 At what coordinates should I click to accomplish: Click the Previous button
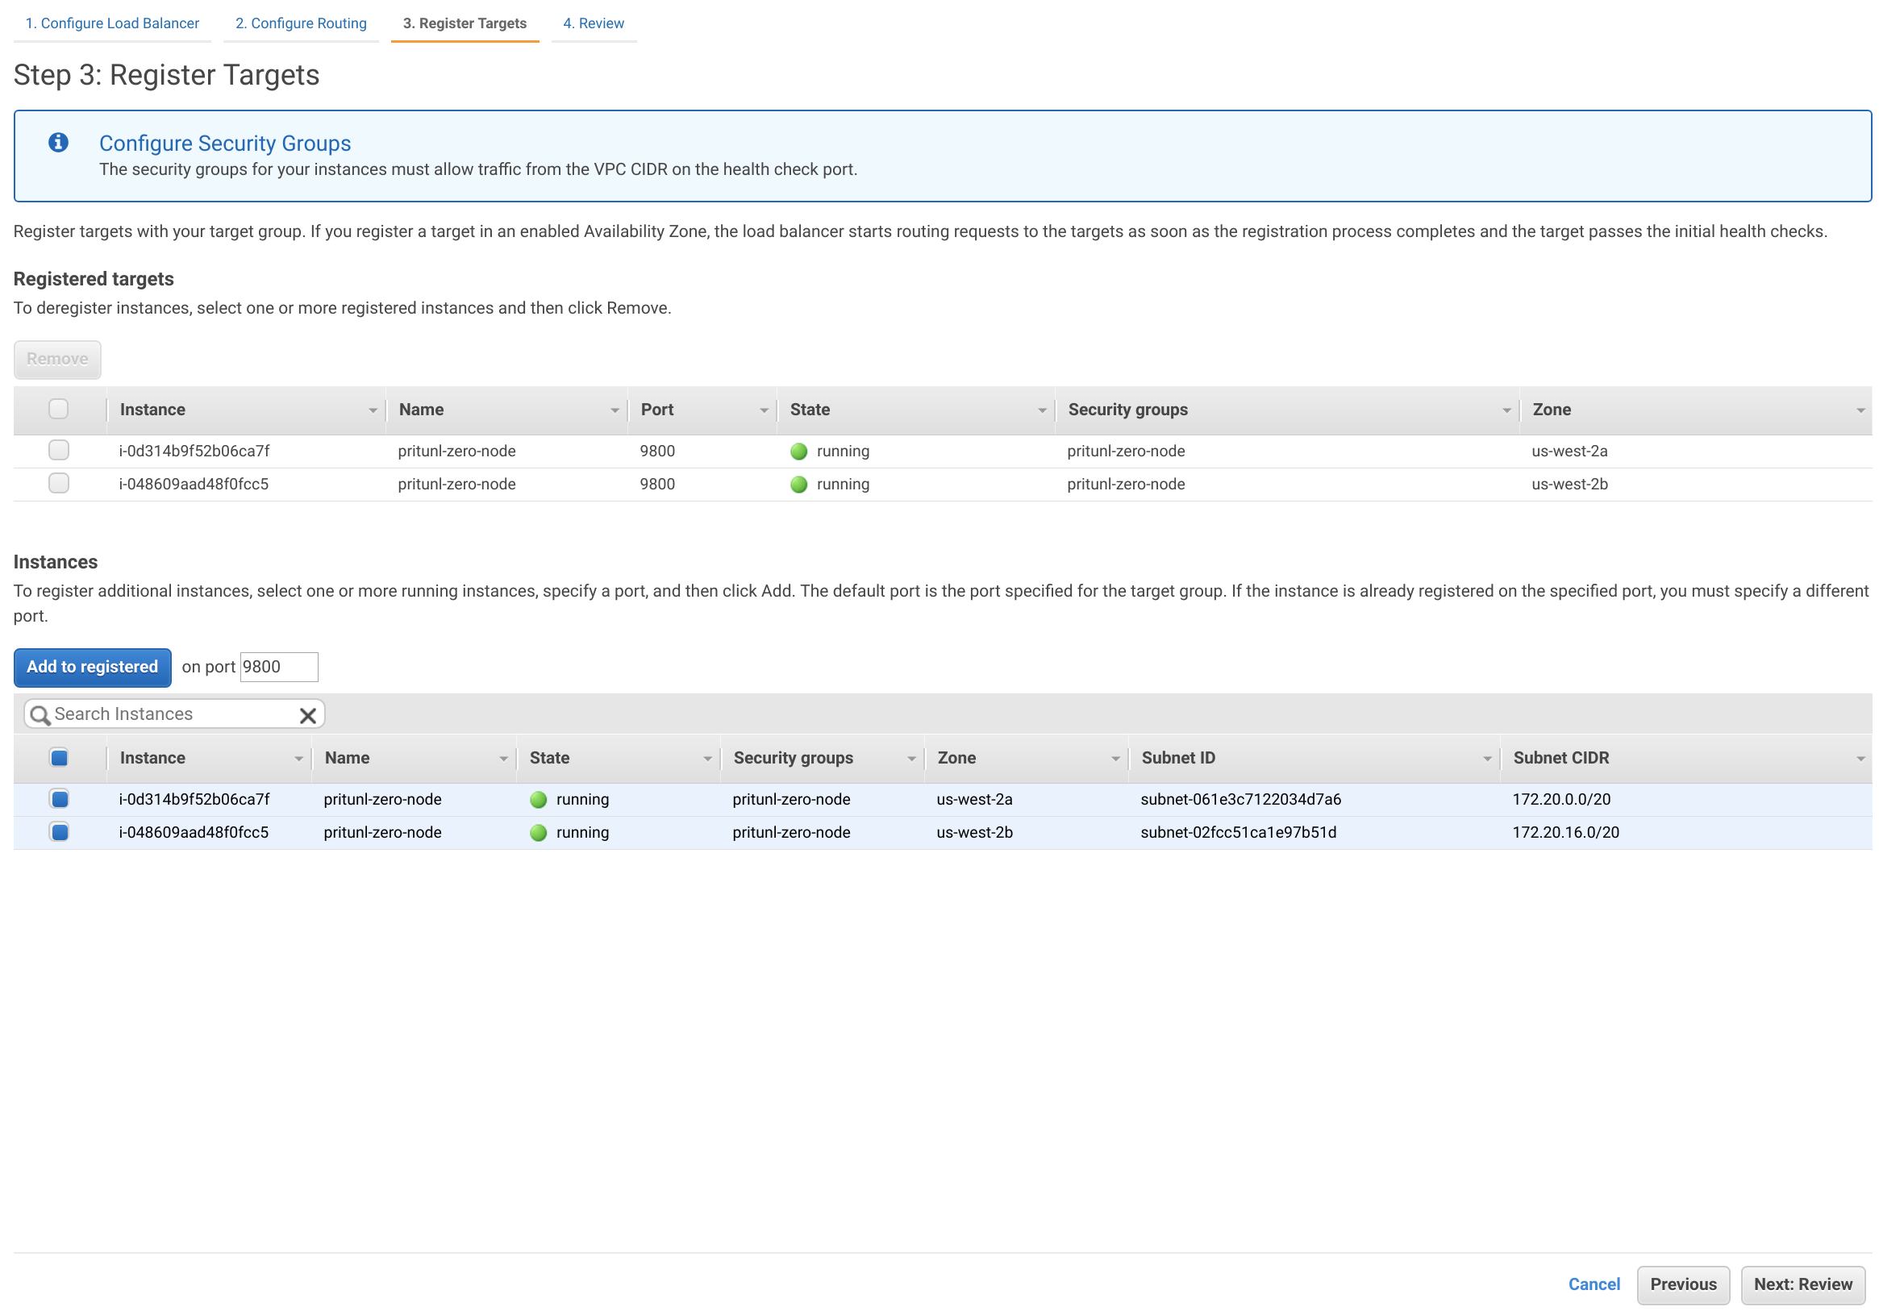tap(1682, 1284)
